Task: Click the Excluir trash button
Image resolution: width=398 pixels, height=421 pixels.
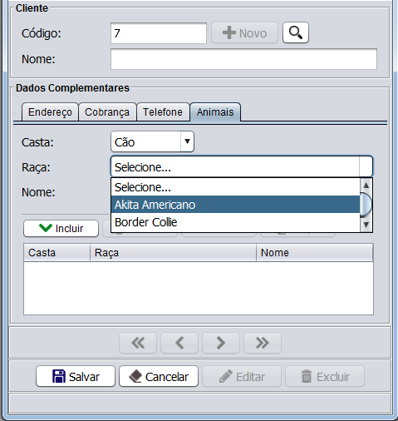Action: pyautogui.click(x=325, y=376)
